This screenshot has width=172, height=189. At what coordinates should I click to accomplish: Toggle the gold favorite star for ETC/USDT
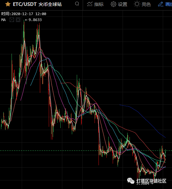(x=8, y=4)
